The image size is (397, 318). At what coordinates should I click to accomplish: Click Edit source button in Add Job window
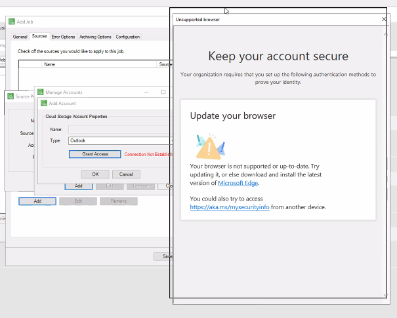click(78, 201)
